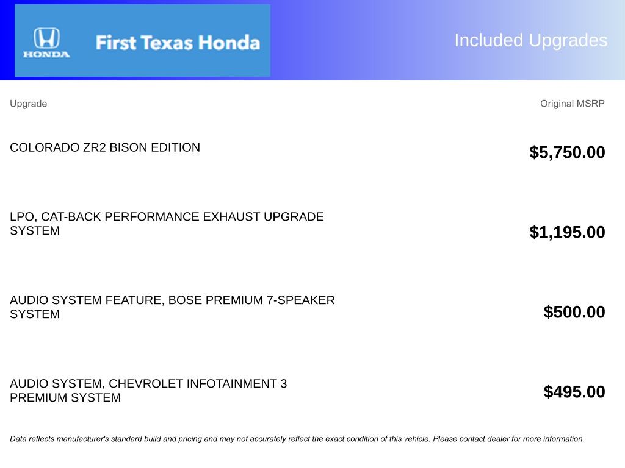Screen dimensions: 625x468
Task: Click the gradient header between logo and title
Action: (360, 40)
